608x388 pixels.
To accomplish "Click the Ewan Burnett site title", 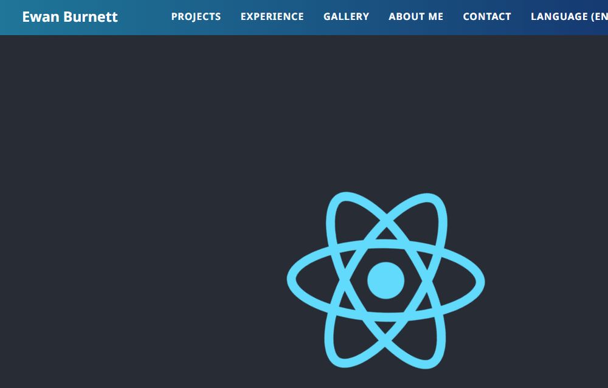I will tap(70, 17).
